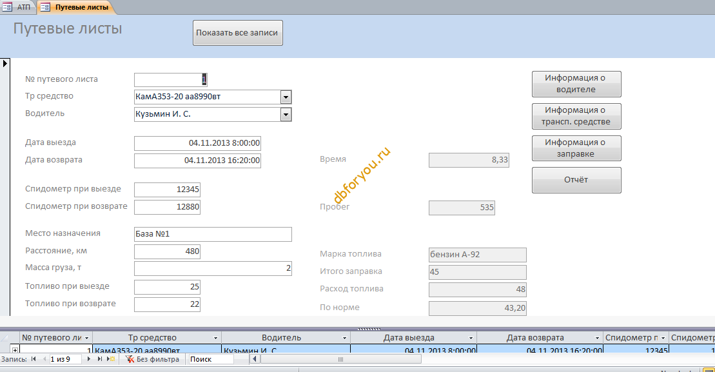Click the Спидометр при выезде field
This screenshot has height=372, width=715.
(168, 190)
